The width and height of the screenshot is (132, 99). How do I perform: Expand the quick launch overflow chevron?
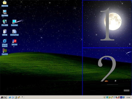point(22,97)
